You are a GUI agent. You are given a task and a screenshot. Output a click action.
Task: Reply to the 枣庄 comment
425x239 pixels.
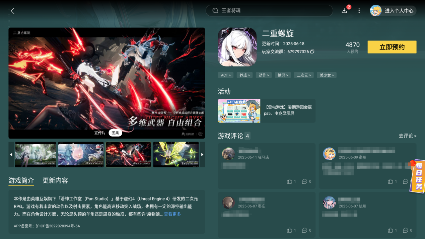304,230
